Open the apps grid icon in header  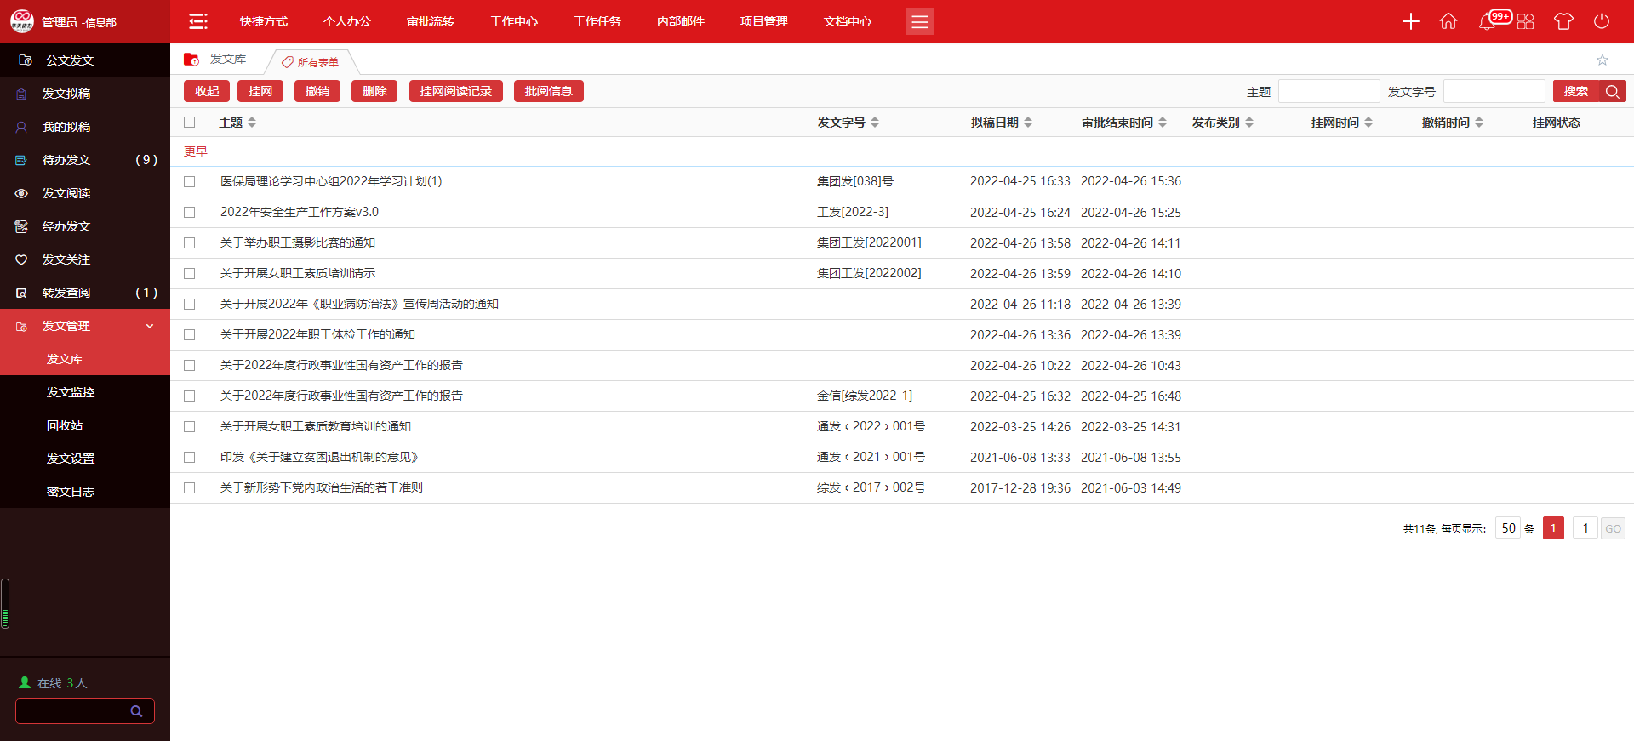click(x=1525, y=21)
